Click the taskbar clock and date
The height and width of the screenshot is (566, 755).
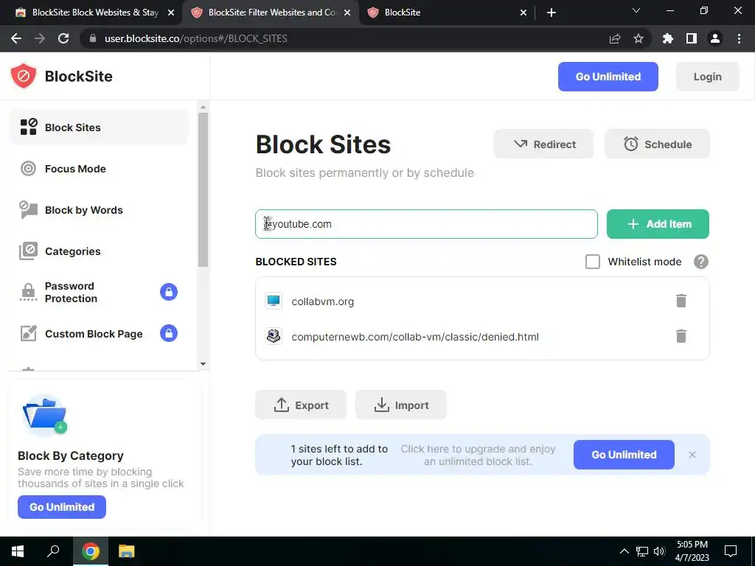pyautogui.click(x=692, y=551)
